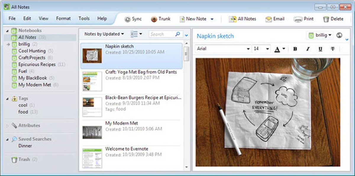Toggle bold formatting
This screenshot has width=355, height=176.
(295, 49)
